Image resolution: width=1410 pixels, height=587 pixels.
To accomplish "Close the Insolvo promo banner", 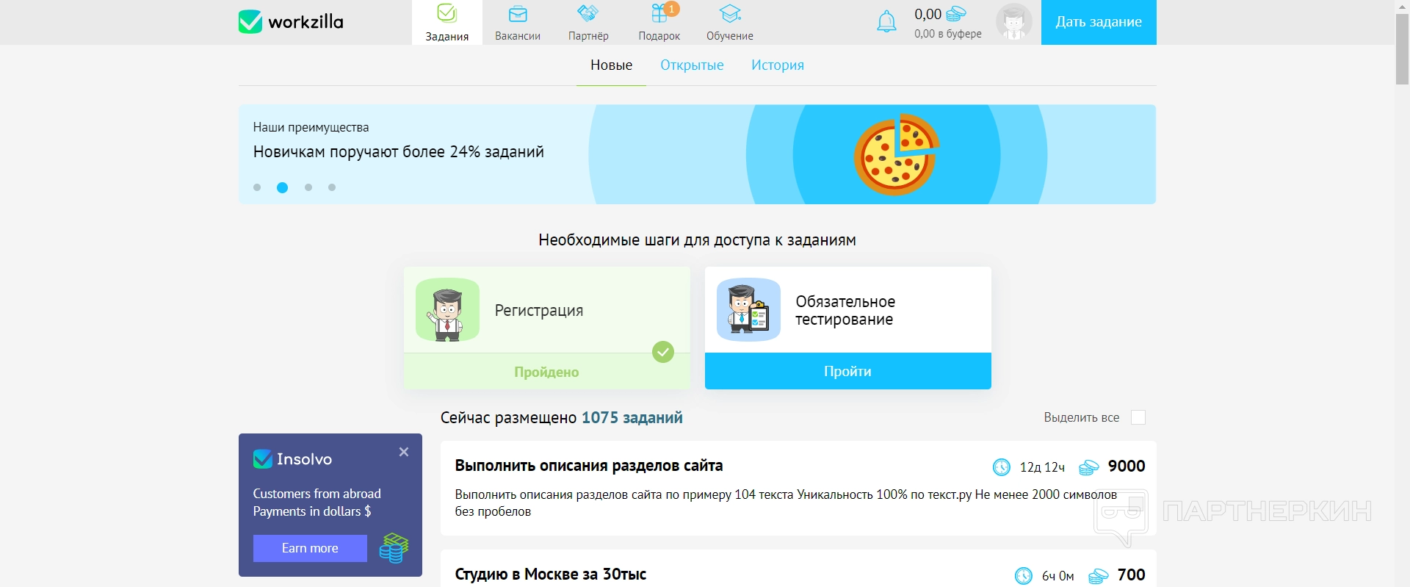I will (404, 452).
